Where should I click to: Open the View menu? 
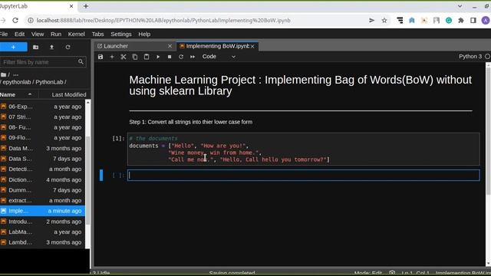coord(38,34)
